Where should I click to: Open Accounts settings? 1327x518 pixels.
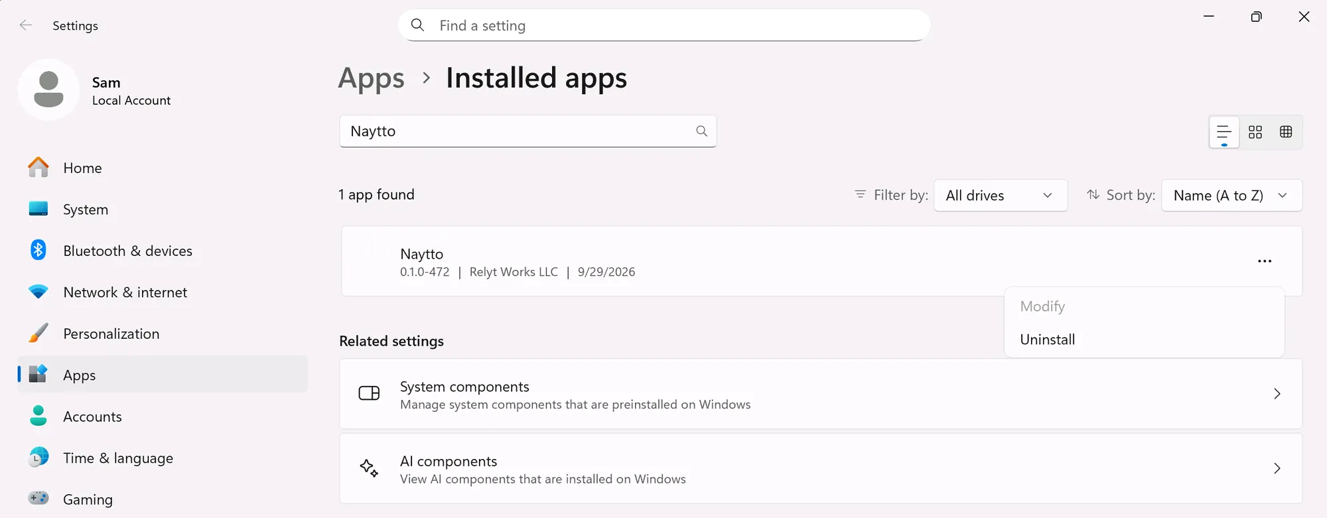163,417
